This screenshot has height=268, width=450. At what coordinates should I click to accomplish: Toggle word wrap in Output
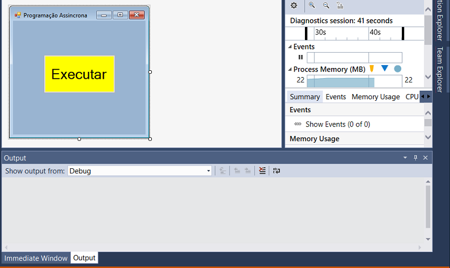click(x=277, y=171)
